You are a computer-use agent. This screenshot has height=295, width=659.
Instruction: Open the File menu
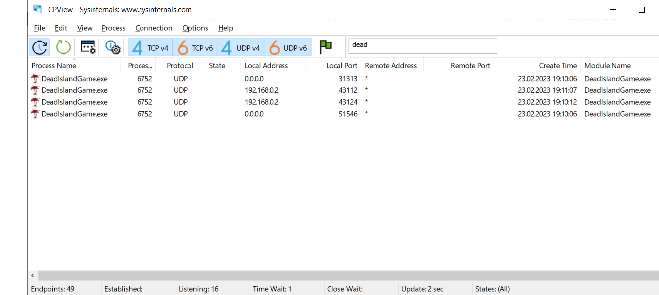coord(40,28)
